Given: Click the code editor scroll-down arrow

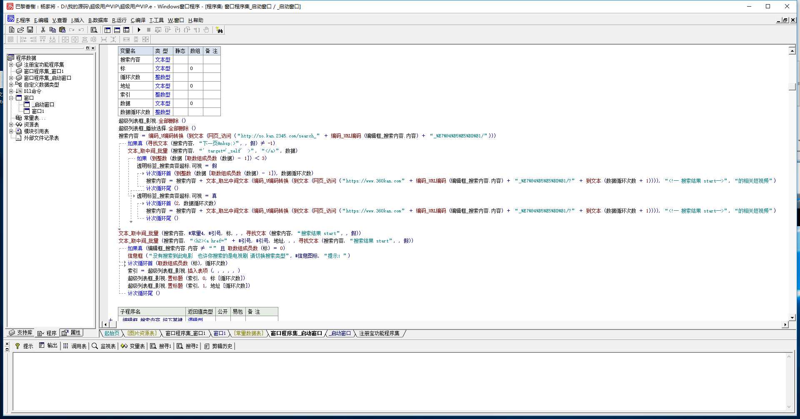Looking at the screenshot, I should pos(792,318).
